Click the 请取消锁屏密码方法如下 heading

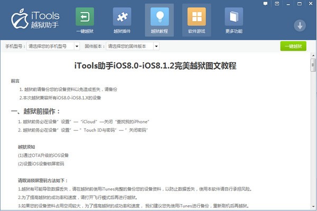tap(43, 180)
